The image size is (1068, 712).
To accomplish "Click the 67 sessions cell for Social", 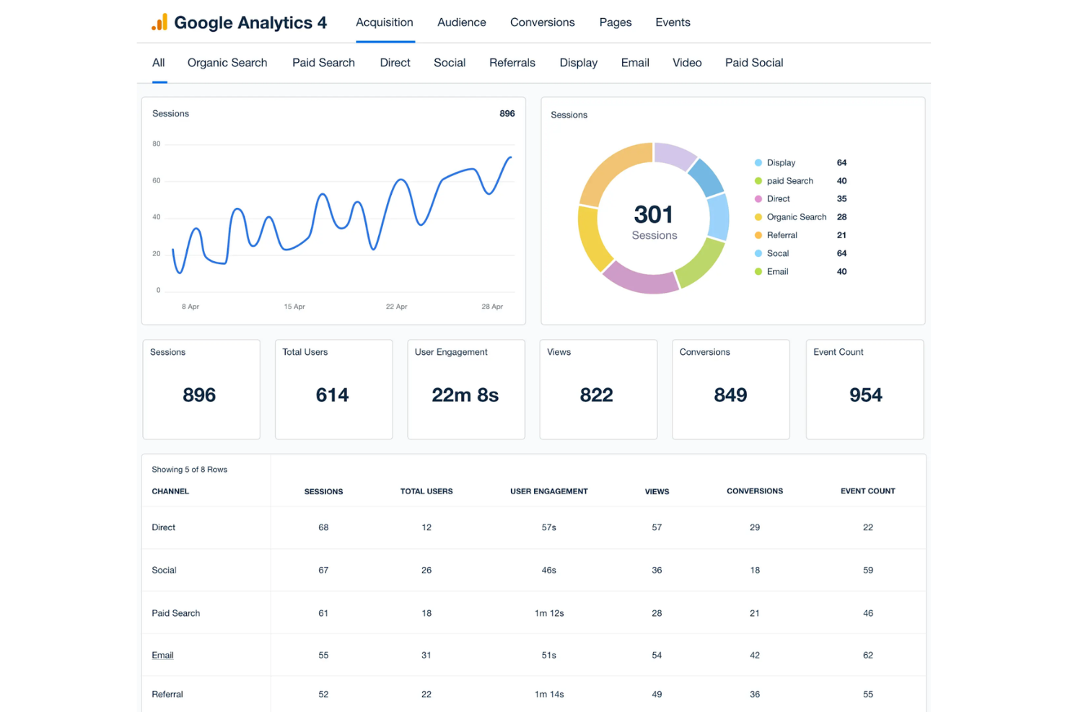I will [323, 570].
